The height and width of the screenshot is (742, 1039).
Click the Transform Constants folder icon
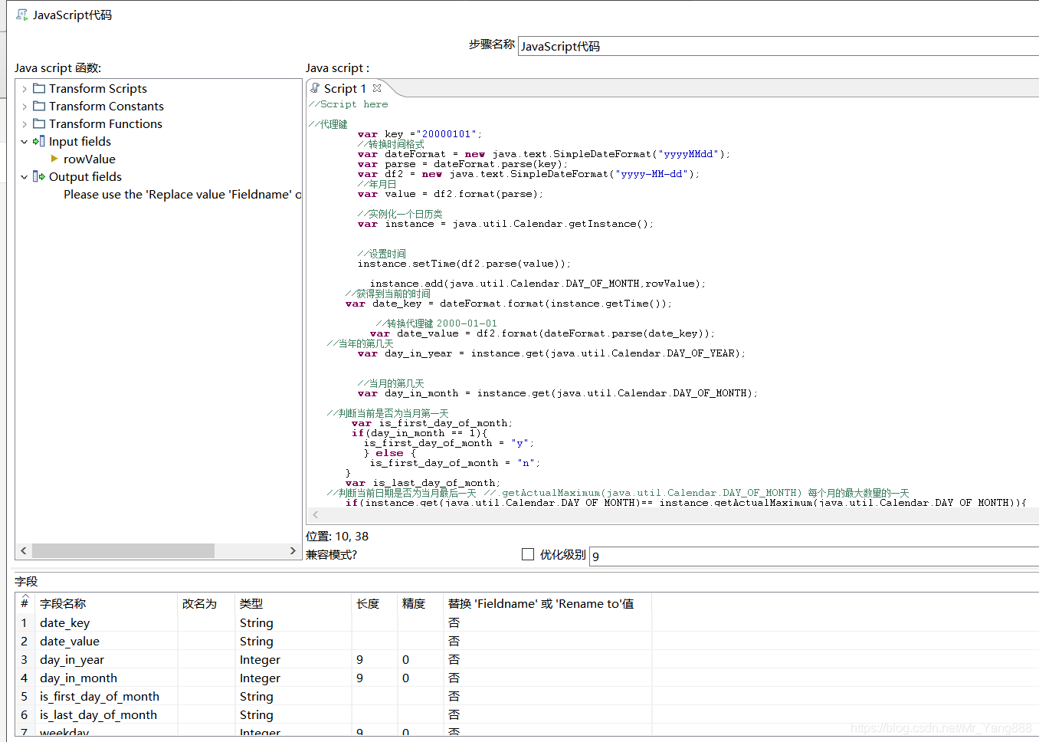click(x=39, y=107)
